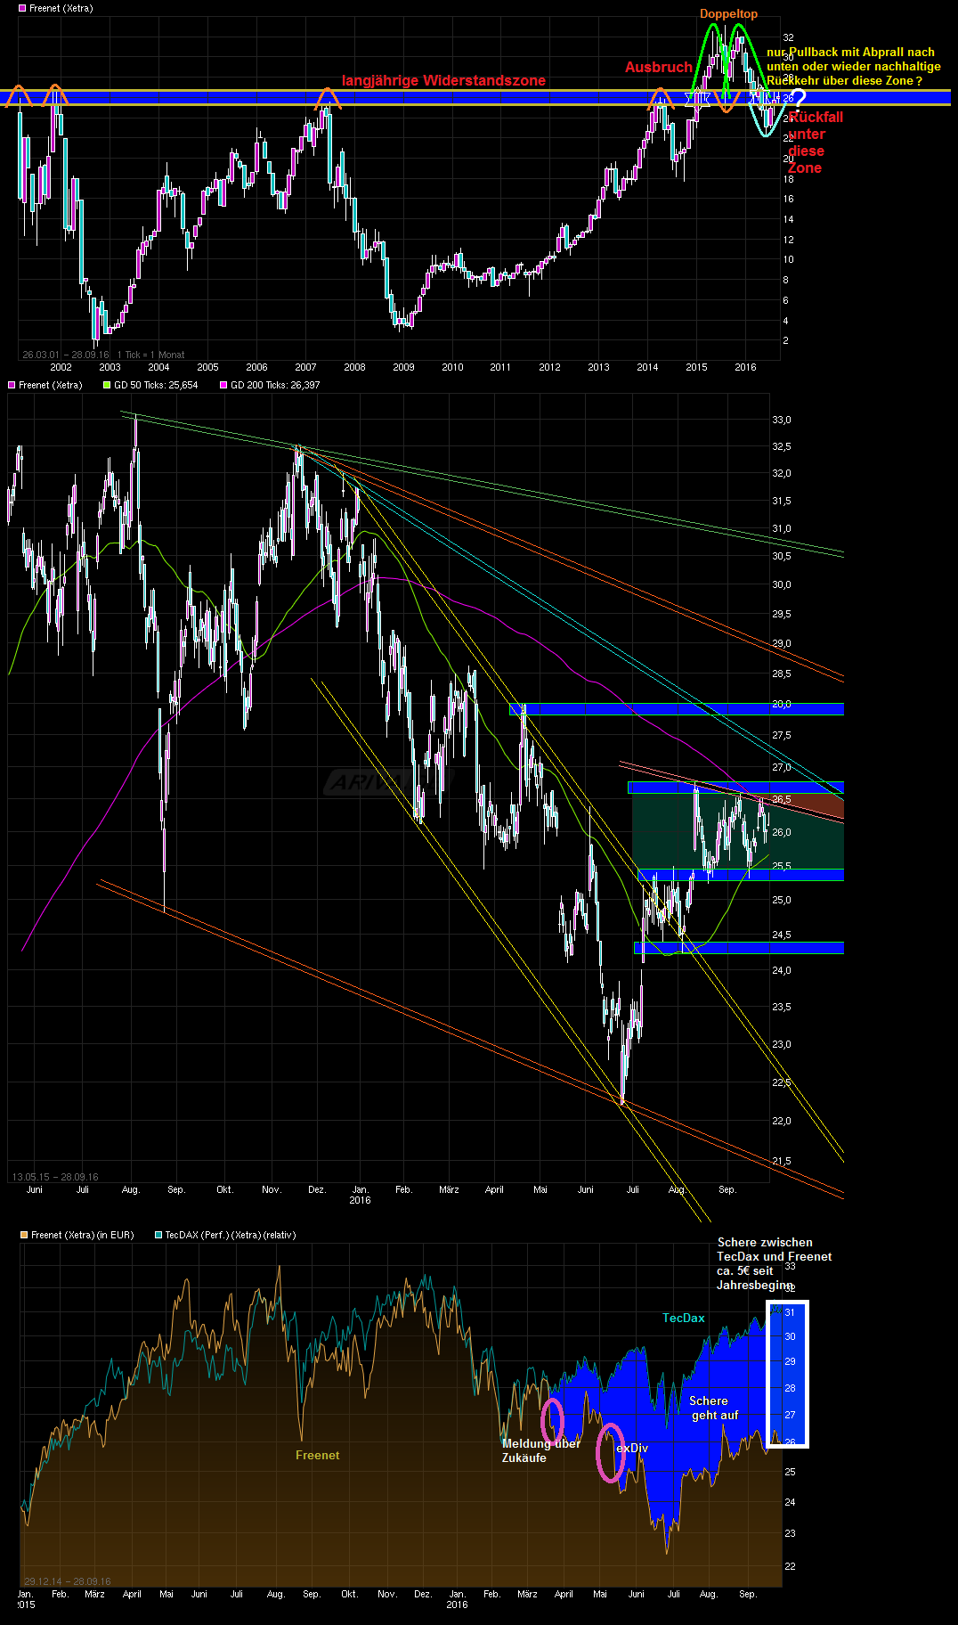Viewport: 958px width, 1625px height.
Task: Click the olive 'Freenet' label in comparison chart
Action: coord(318,1455)
